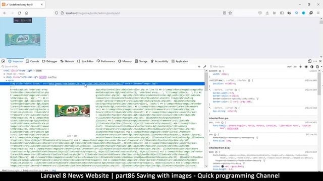Screen dimensions: 323x181
Task: Click filter icon on overridden pre font-family
Action: pos(257,138)
